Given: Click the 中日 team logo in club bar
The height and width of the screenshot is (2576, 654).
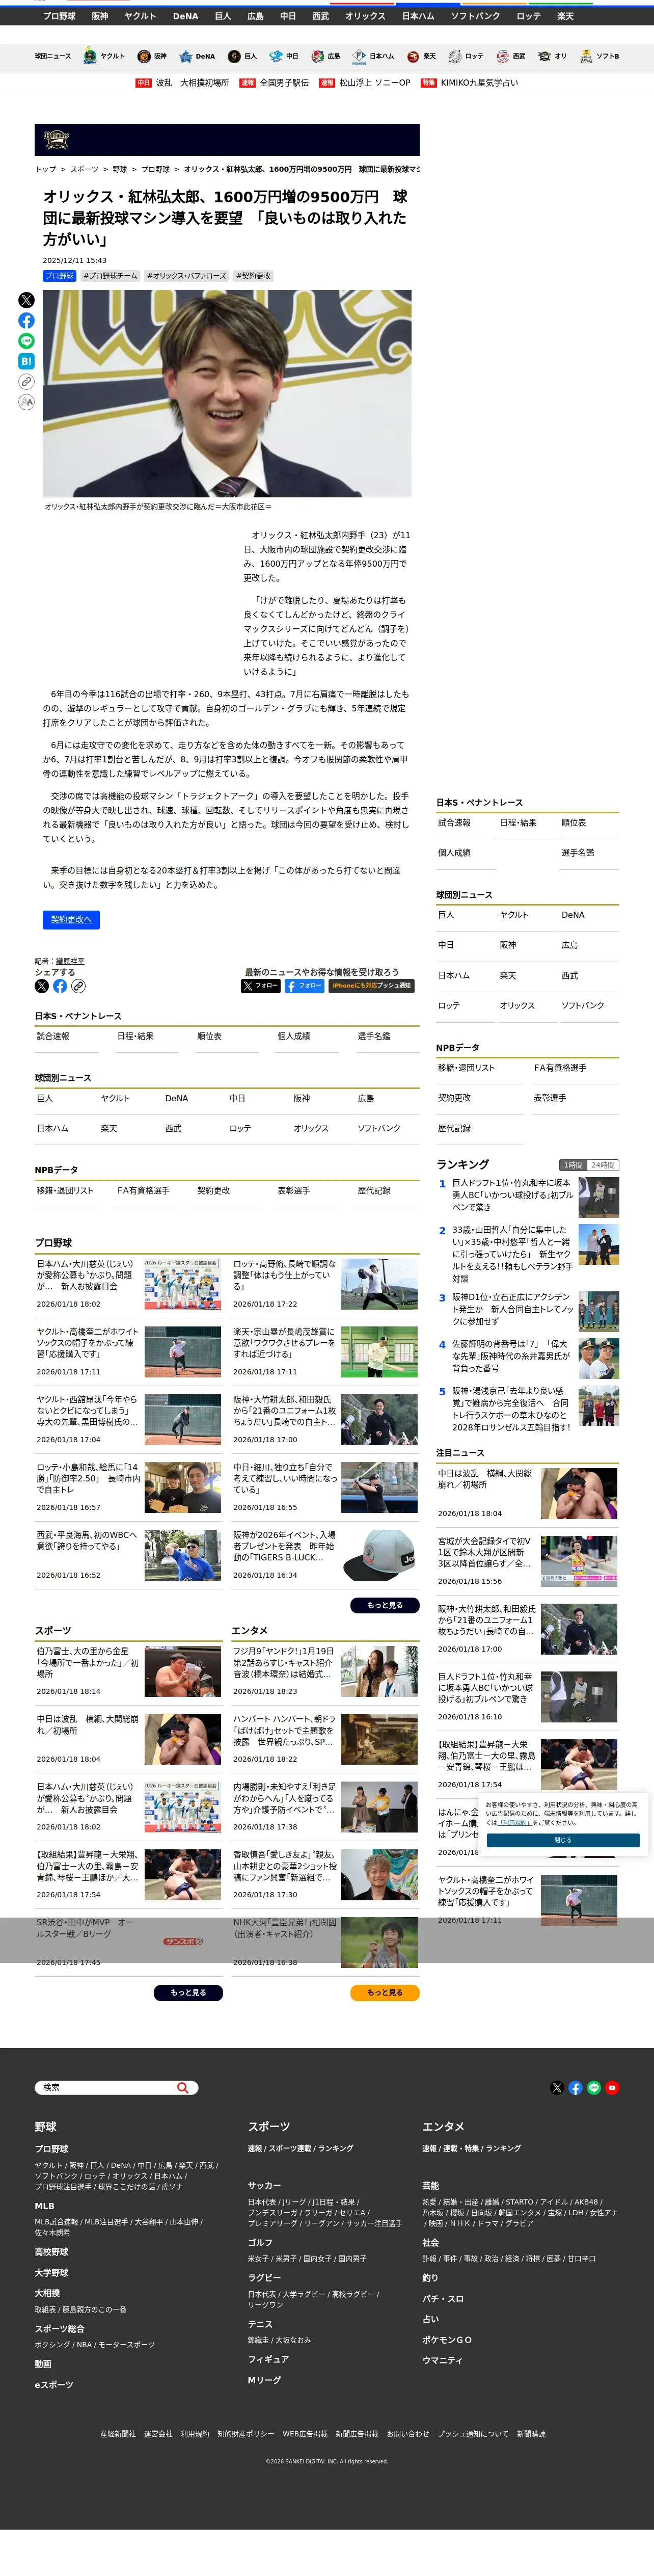Looking at the screenshot, I should [x=276, y=56].
